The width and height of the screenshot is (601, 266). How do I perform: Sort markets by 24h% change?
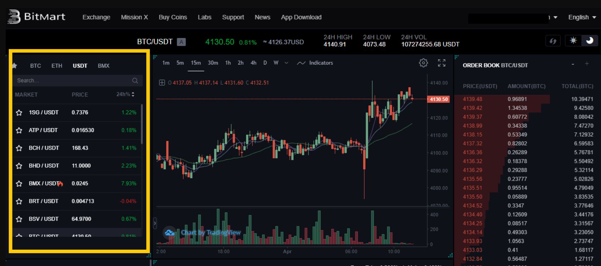(125, 94)
